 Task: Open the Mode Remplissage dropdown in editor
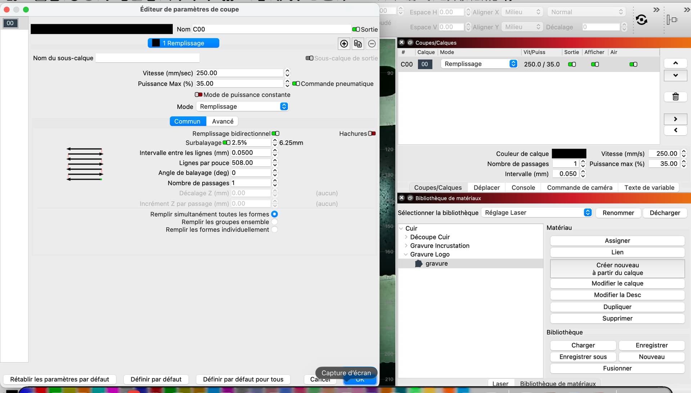tap(242, 107)
